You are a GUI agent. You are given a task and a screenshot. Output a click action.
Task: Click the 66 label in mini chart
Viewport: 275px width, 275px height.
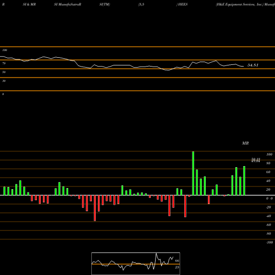pos(177,261)
